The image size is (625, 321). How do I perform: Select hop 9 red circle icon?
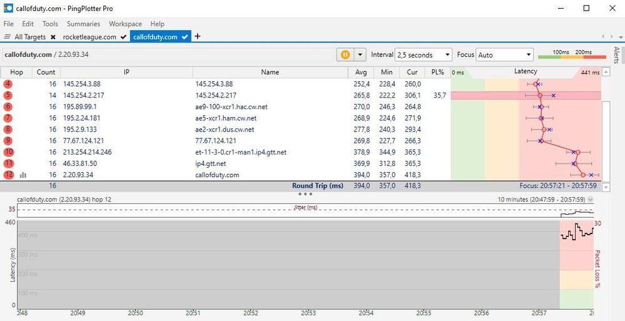8,141
